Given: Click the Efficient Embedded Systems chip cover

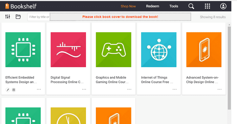Looking at the screenshot, I should click(23, 50).
